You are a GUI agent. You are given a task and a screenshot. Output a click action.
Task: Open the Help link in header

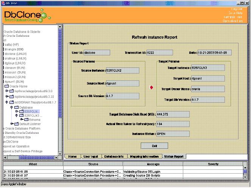point(235,13)
